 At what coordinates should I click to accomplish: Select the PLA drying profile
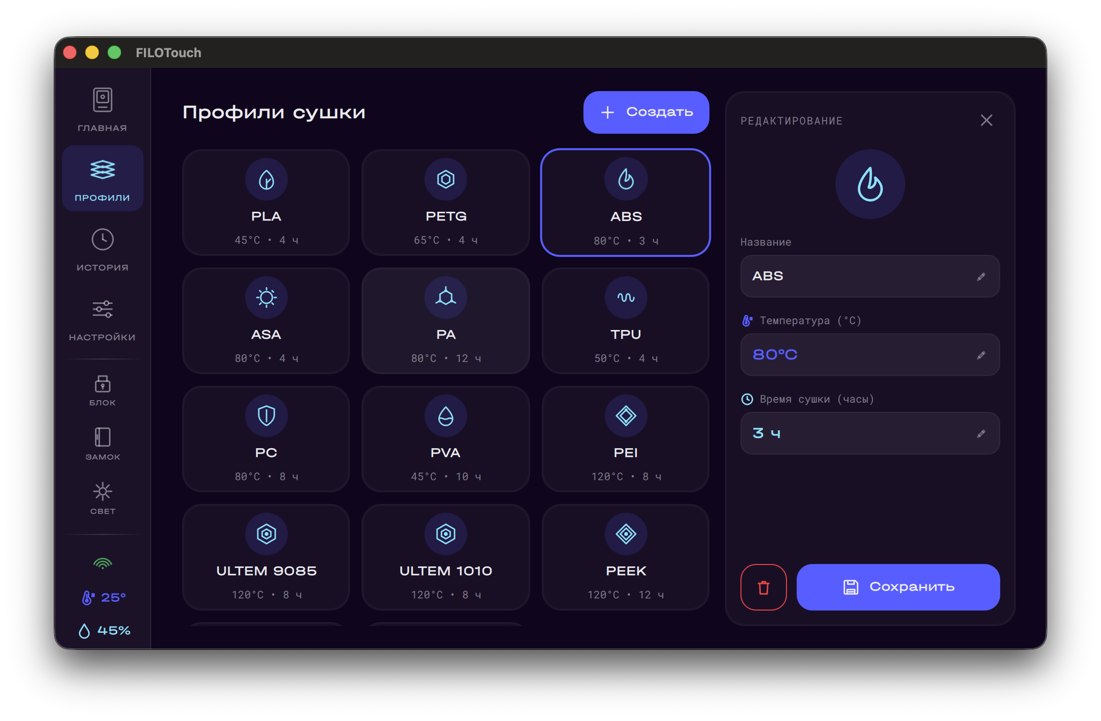click(266, 202)
